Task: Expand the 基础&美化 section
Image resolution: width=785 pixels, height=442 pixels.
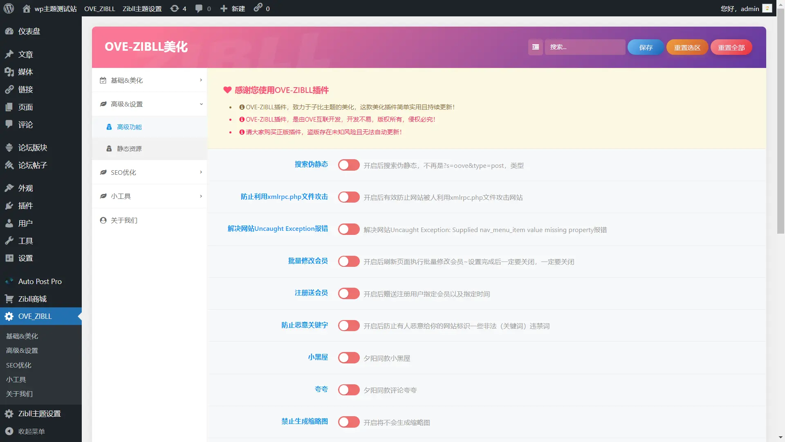Action: [x=149, y=80]
